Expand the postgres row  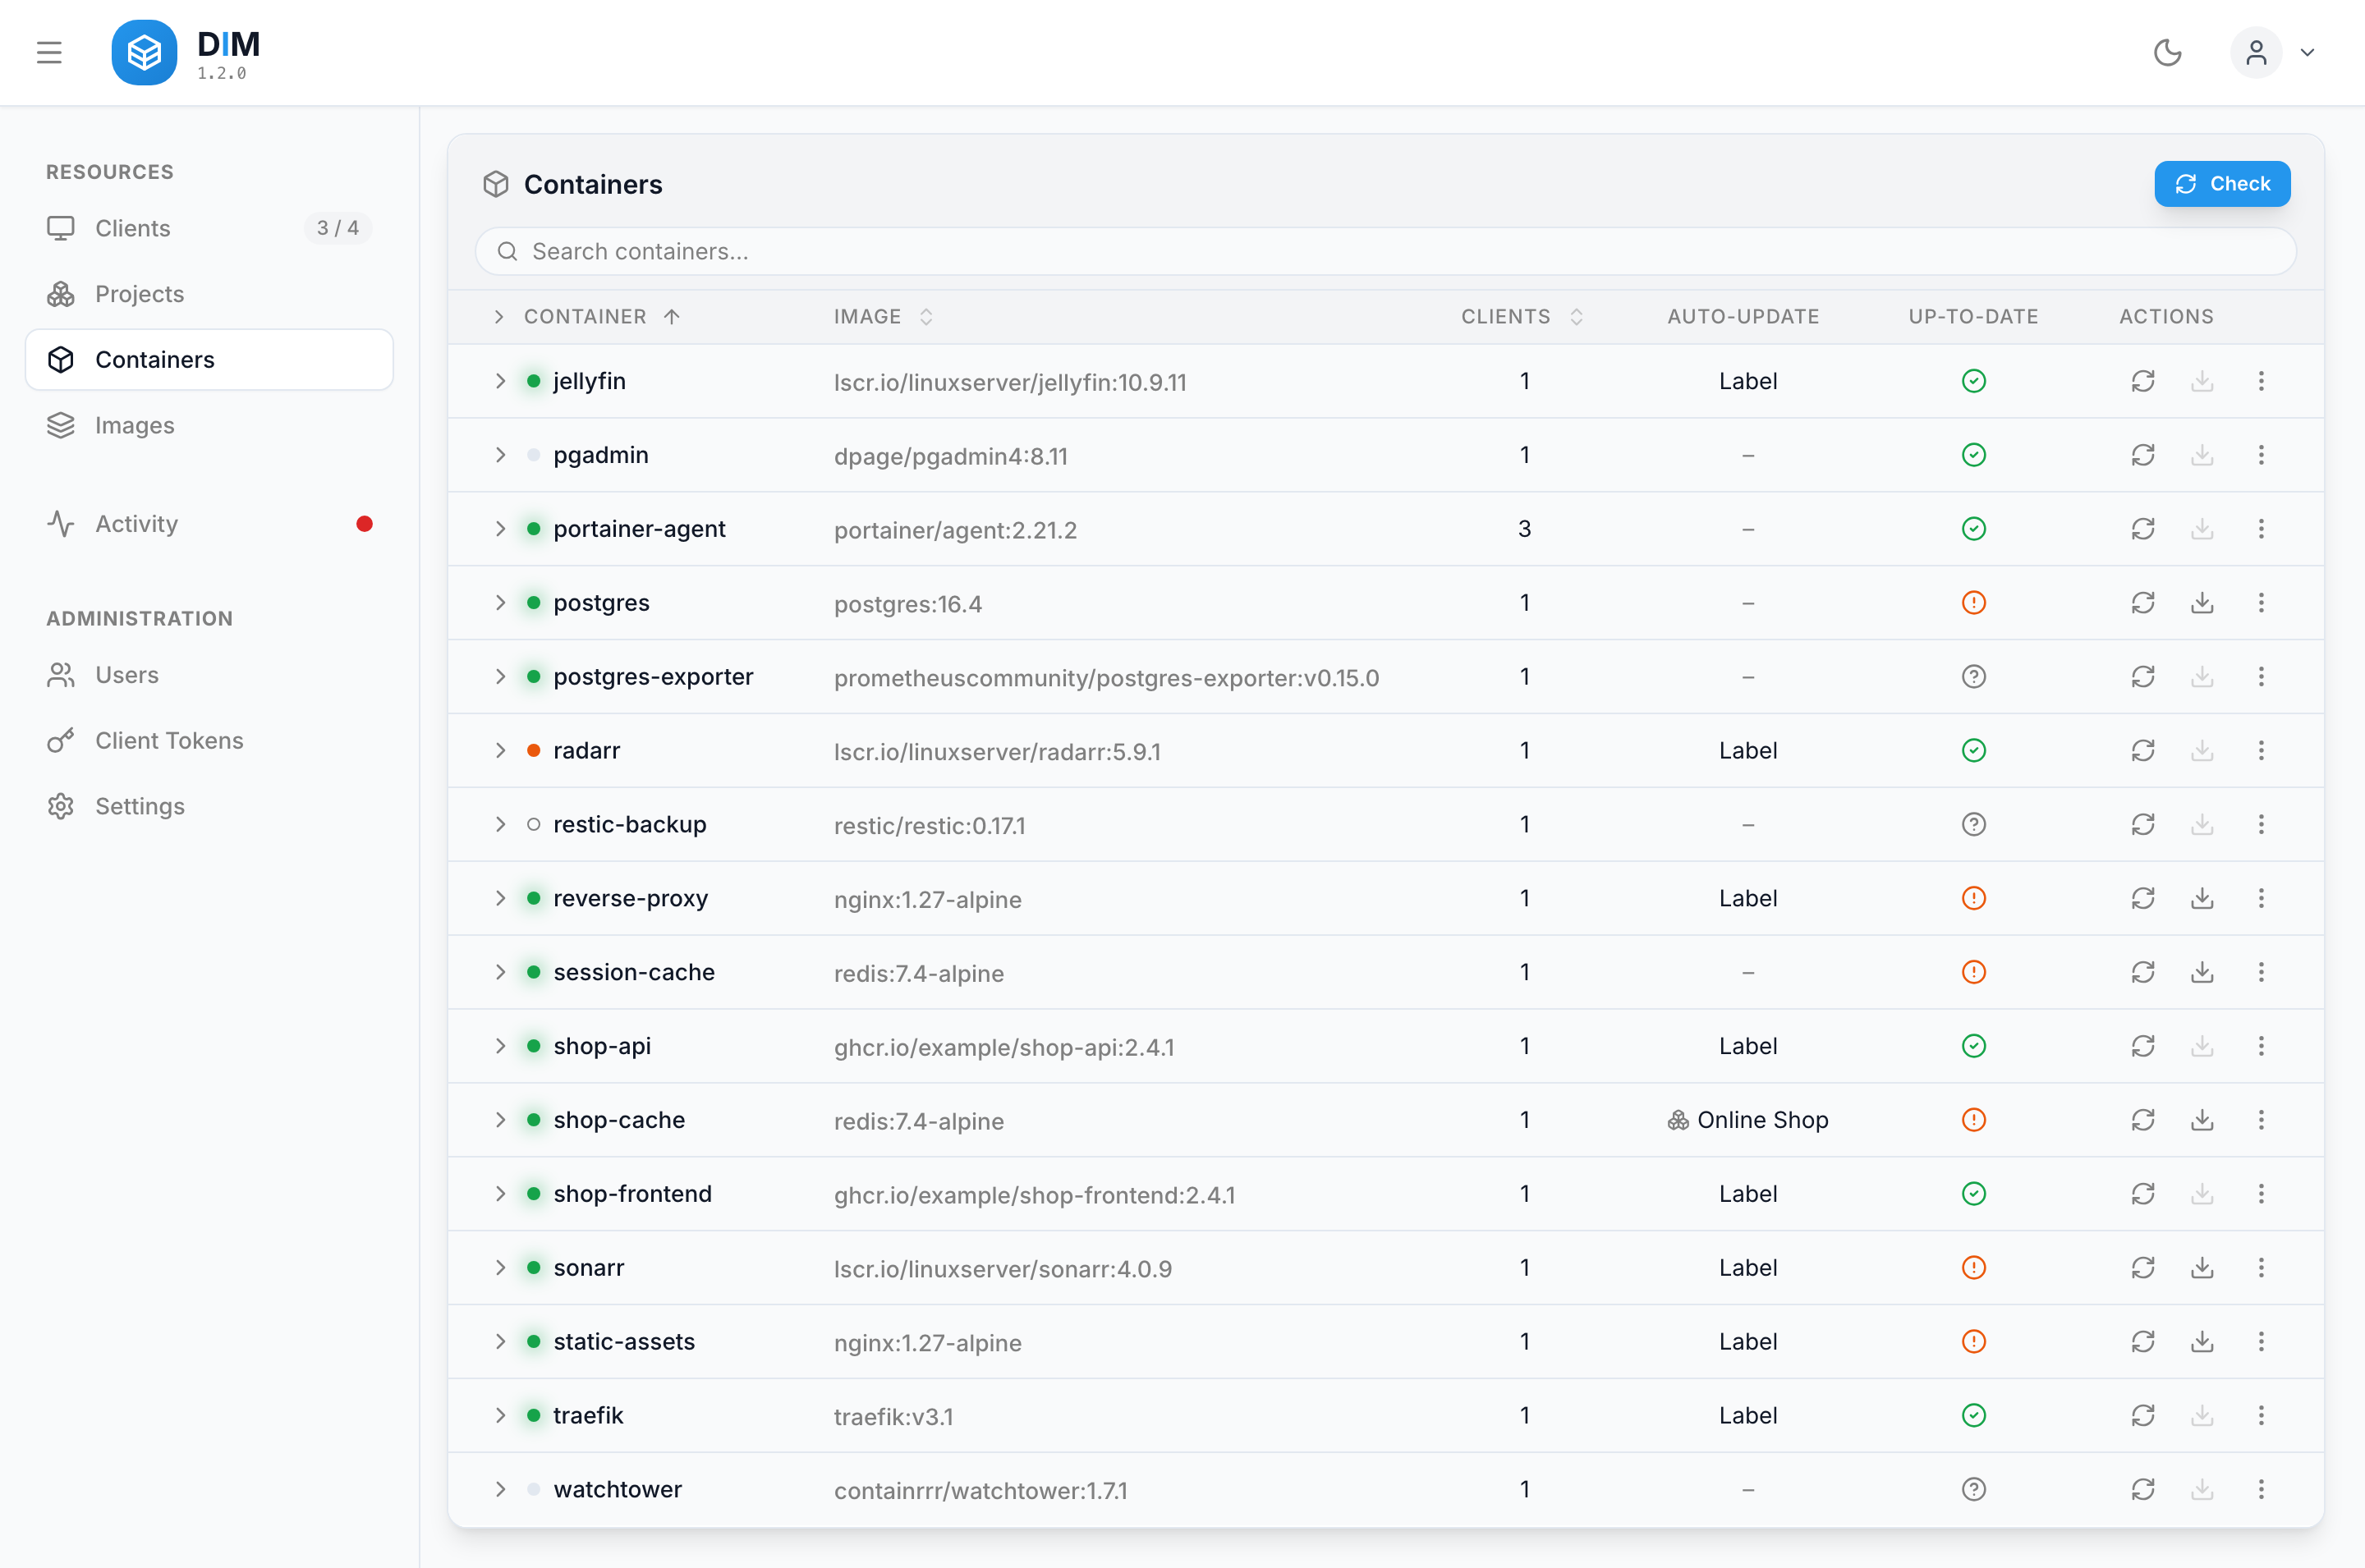(x=500, y=603)
